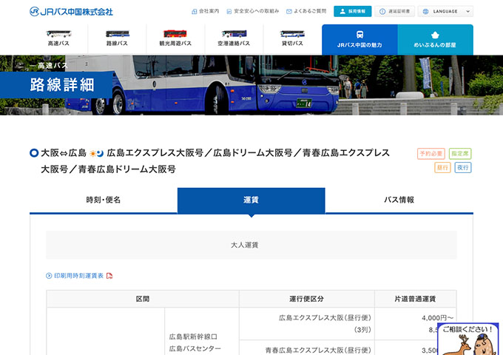Click the 大人運賃 heading bar
Viewport: 503px width, 355px height.
pos(251,245)
